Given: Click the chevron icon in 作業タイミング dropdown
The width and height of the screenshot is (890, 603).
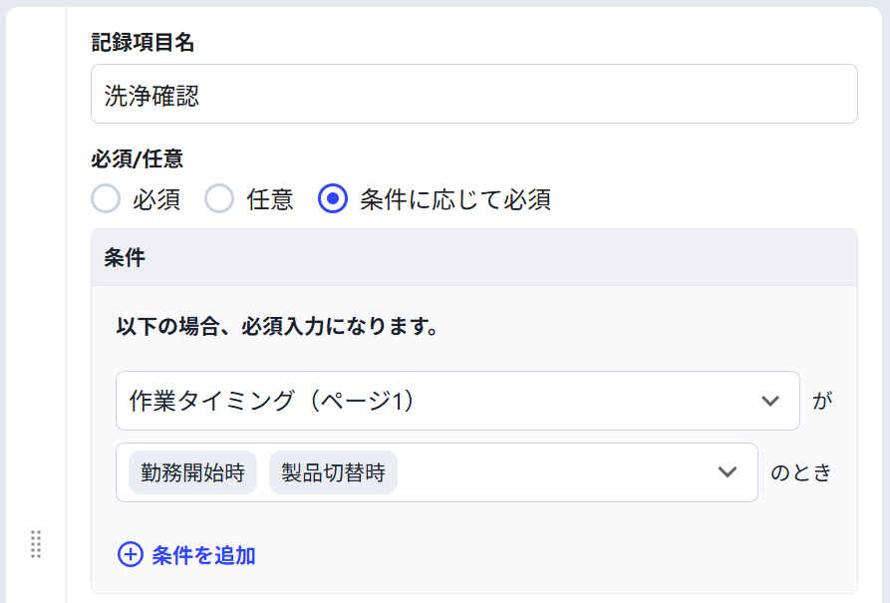Looking at the screenshot, I should 770,401.
